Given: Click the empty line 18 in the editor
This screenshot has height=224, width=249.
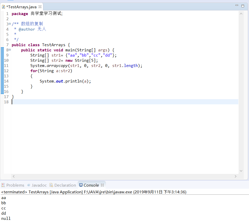Looking at the screenshot, I should coord(125,102).
